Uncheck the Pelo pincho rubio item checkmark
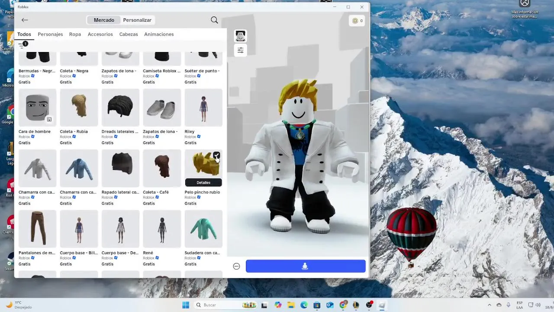 [216, 155]
